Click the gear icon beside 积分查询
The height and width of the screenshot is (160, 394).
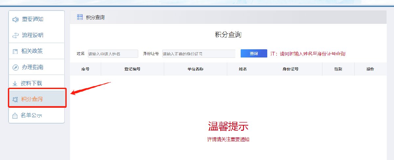point(15,99)
